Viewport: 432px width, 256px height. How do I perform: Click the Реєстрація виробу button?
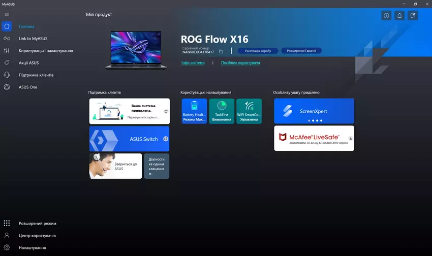258,51
